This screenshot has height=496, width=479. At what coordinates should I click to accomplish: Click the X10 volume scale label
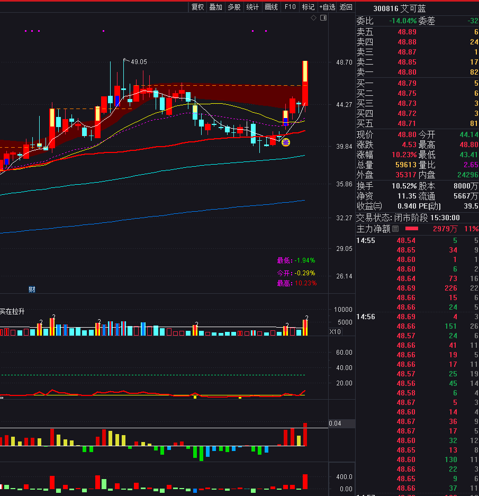pyautogui.click(x=335, y=332)
